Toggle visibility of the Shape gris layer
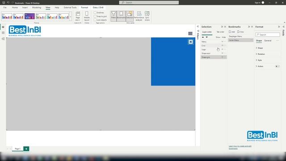Image resolution: width=286 pixels, height=161 pixels. tap(223, 57)
